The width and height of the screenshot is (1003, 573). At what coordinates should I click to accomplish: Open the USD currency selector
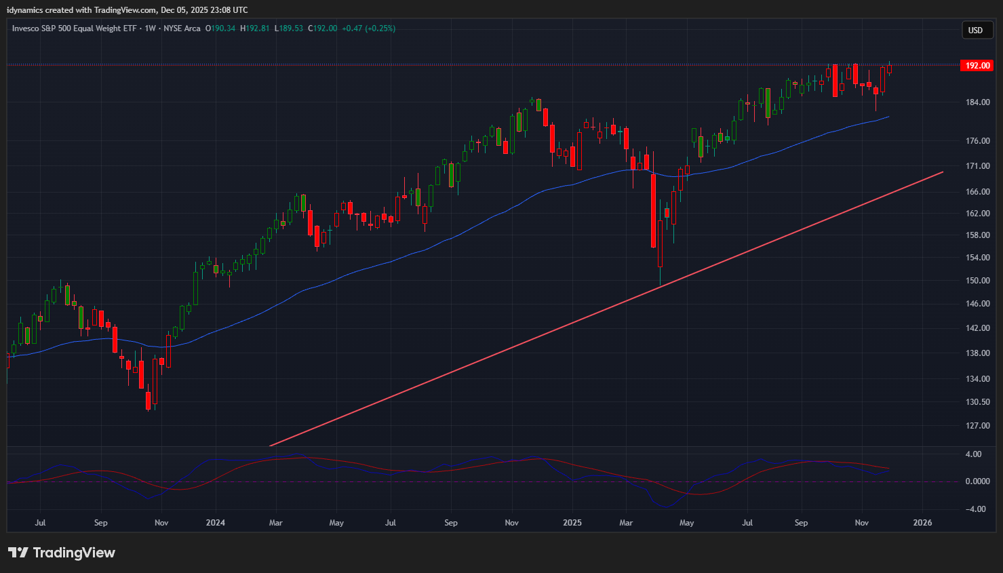975,30
